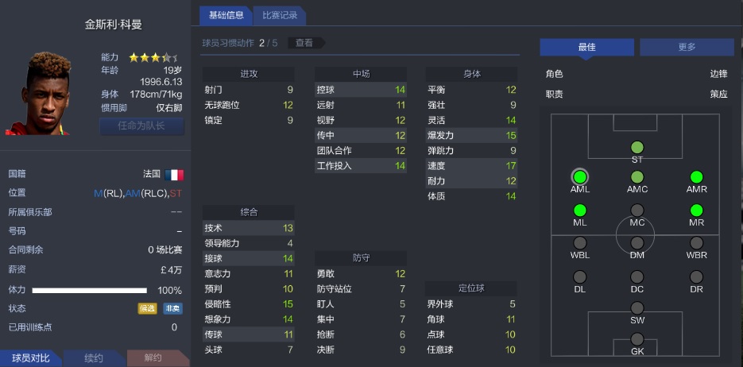Select the DC position dot
Screen dimensions: 743x367
tap(637, 277)
